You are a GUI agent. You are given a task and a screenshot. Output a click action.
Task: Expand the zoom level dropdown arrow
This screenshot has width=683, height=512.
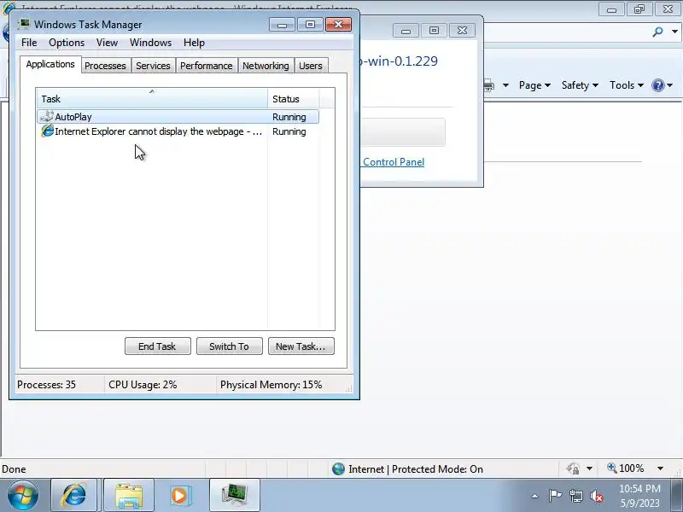click(660, 468)
